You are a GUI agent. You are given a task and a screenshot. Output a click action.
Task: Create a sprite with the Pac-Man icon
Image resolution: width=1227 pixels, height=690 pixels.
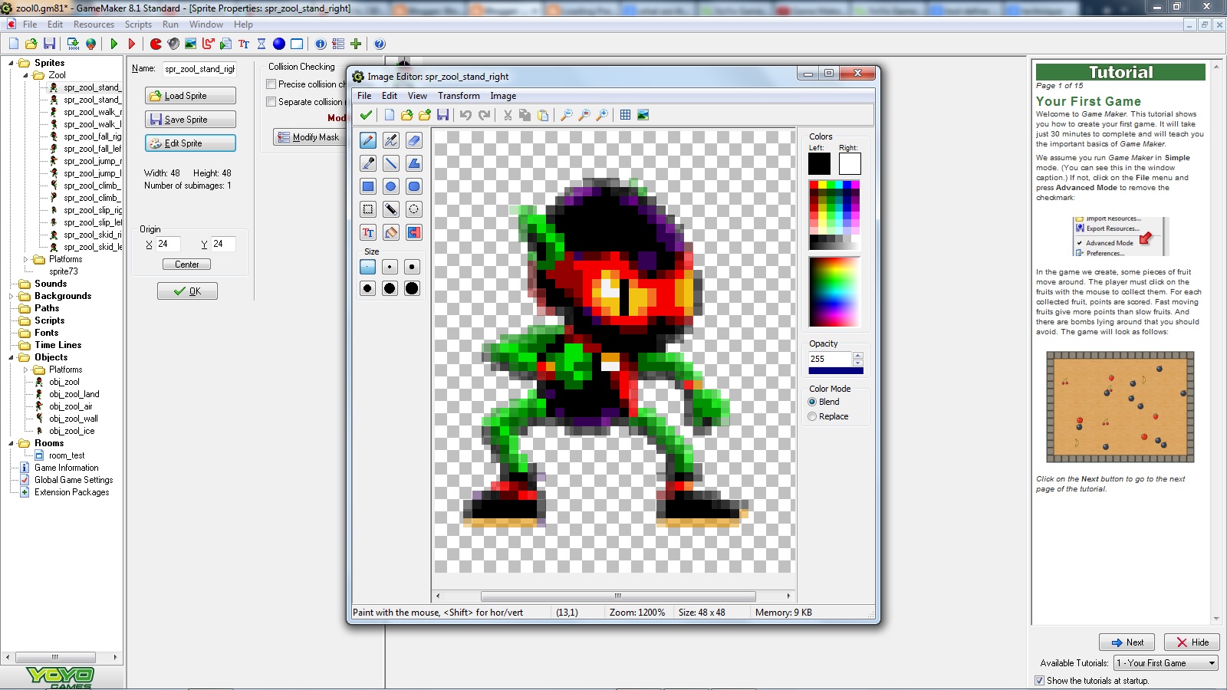coord(156,44)
